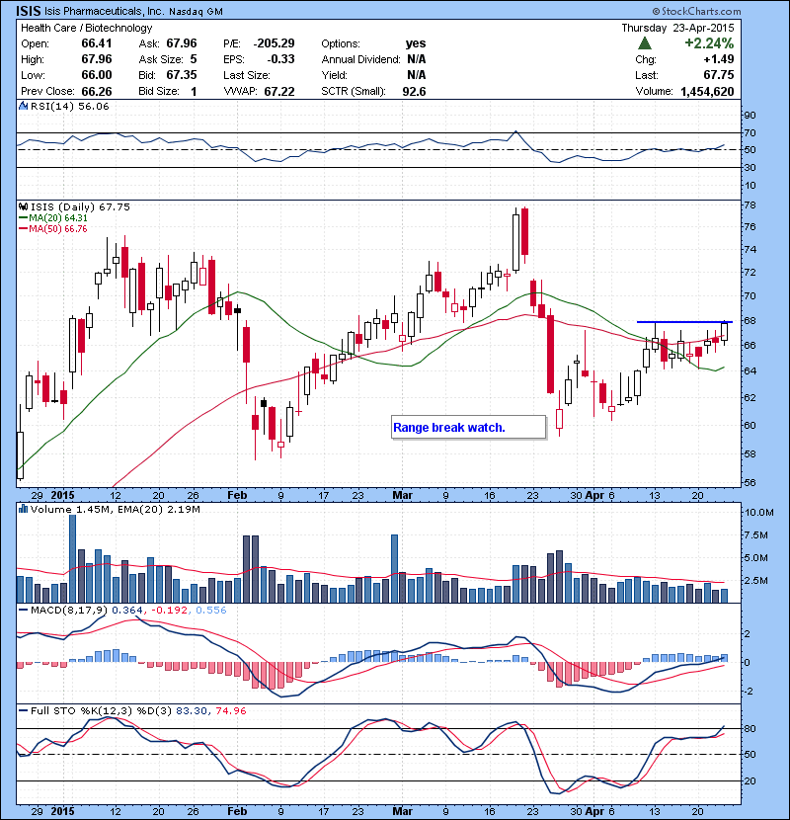790x820 pixels.
Task: Click the 'Range break watch.' annotation box
Action: pyautogui.click(x=468, y=427)
